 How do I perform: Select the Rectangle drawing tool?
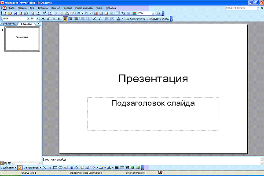click(x=55, y=168)
